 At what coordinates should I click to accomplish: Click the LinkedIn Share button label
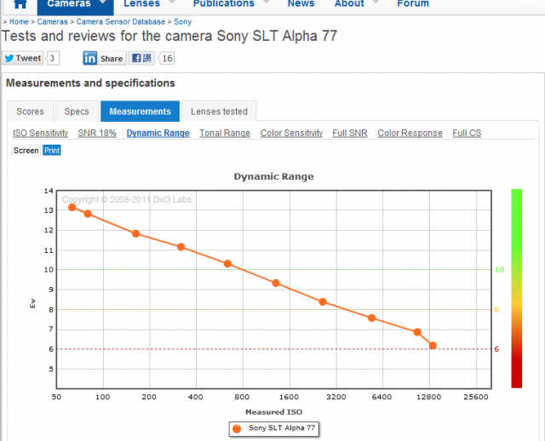click(x=112, y=59)
